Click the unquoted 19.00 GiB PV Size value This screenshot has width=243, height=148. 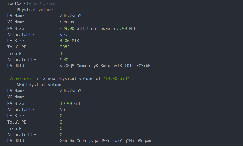click(x=71, y=104)
